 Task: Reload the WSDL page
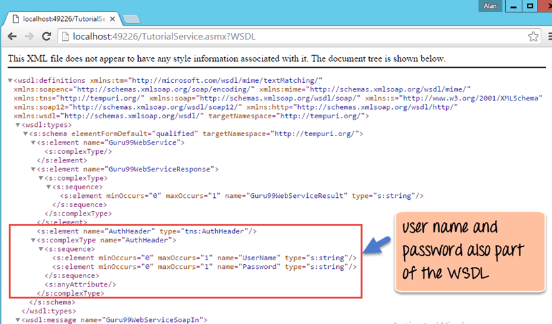pyautogui.click(x=46, y=37)
